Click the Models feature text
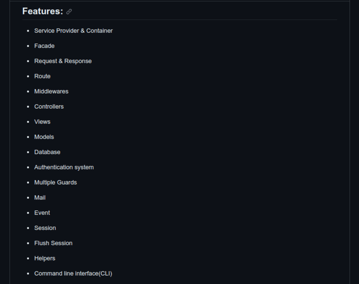Image resolution: width=359 pixels, height=284 pixels. [x=44, y=137]
